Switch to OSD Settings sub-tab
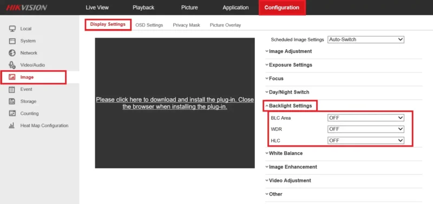The height and width of the screenshot is (204, 433). point(149,25)
